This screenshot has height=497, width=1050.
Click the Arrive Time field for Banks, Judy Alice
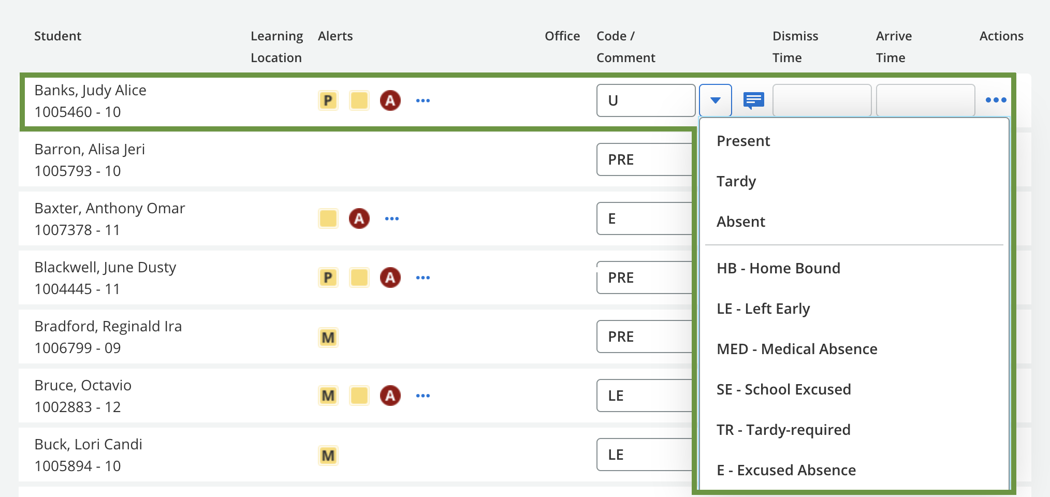tap(925, 100)
